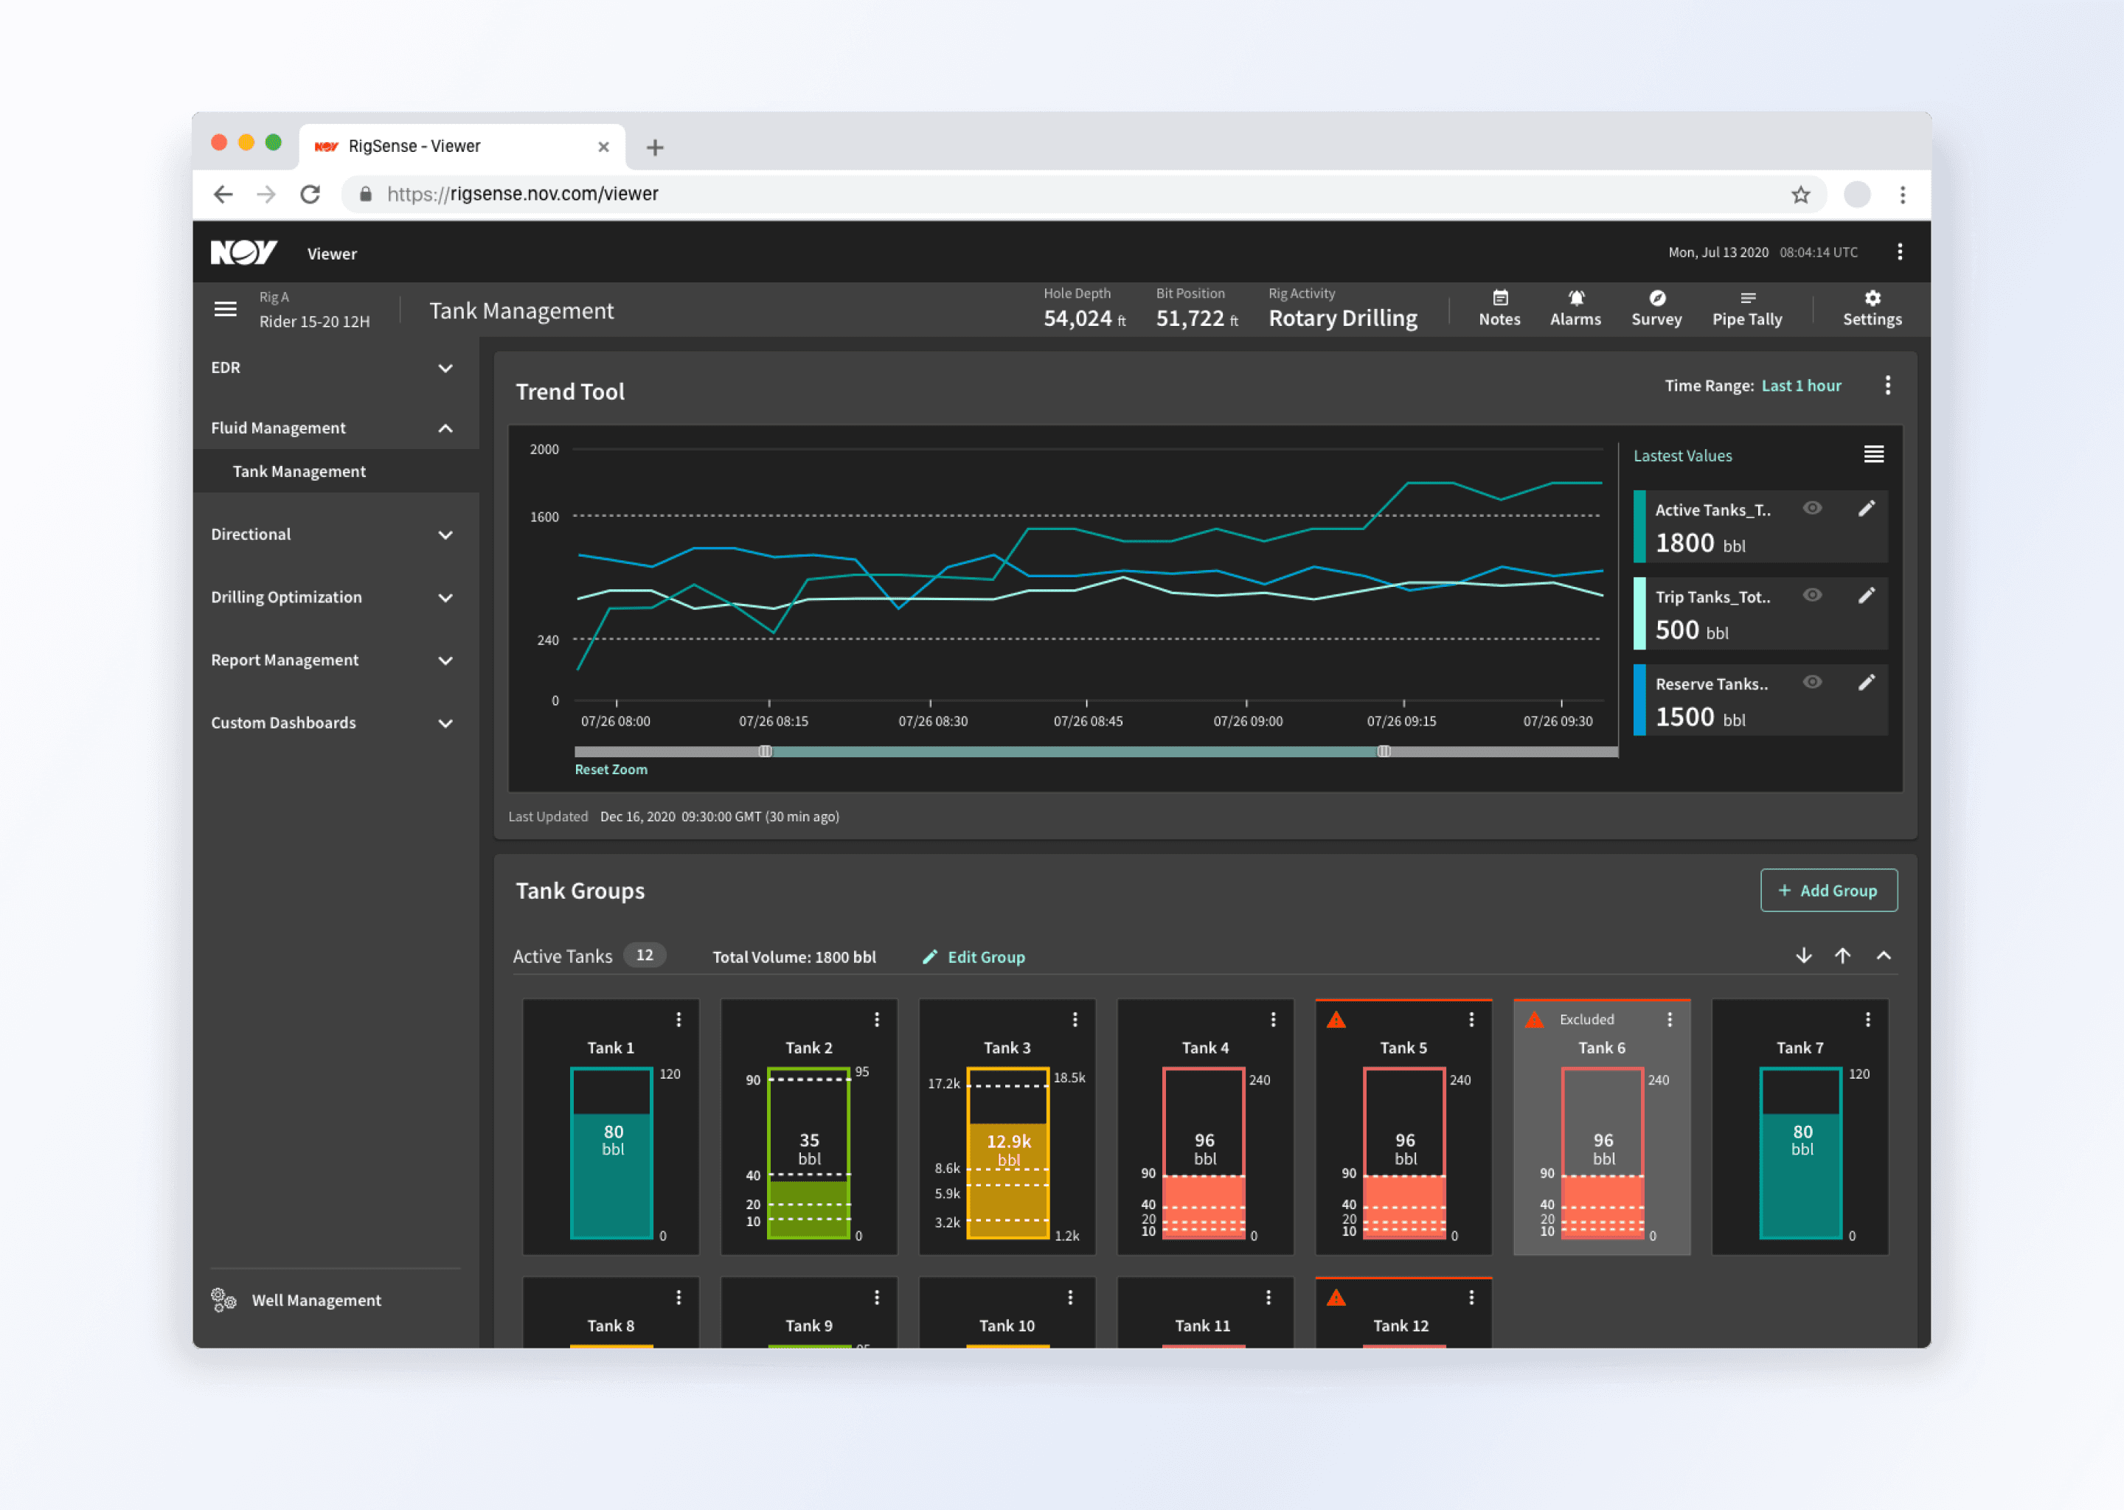Toggle Reserve Tanks trend eye icon
Screen dimensions: 2124x1510
pos(1811,681)
